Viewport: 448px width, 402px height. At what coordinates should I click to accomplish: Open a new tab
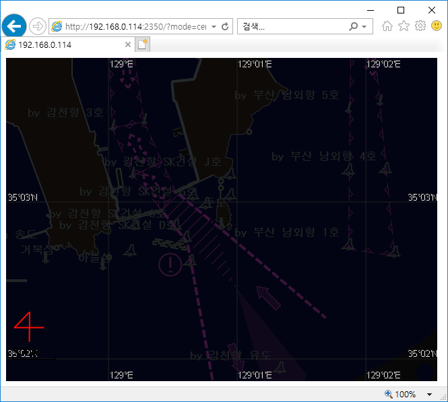142,44
